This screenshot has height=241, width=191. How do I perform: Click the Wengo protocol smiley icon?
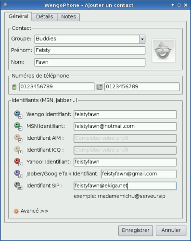click(18, 114)
